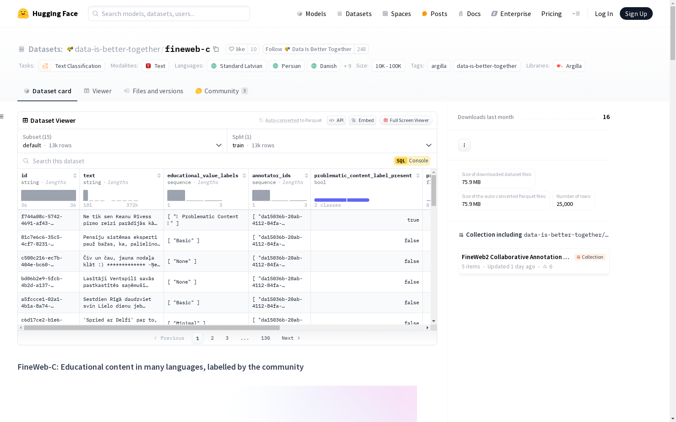Click the Hugging Face logo icon
Screen dimensions: 676x422
pos(23,14)
